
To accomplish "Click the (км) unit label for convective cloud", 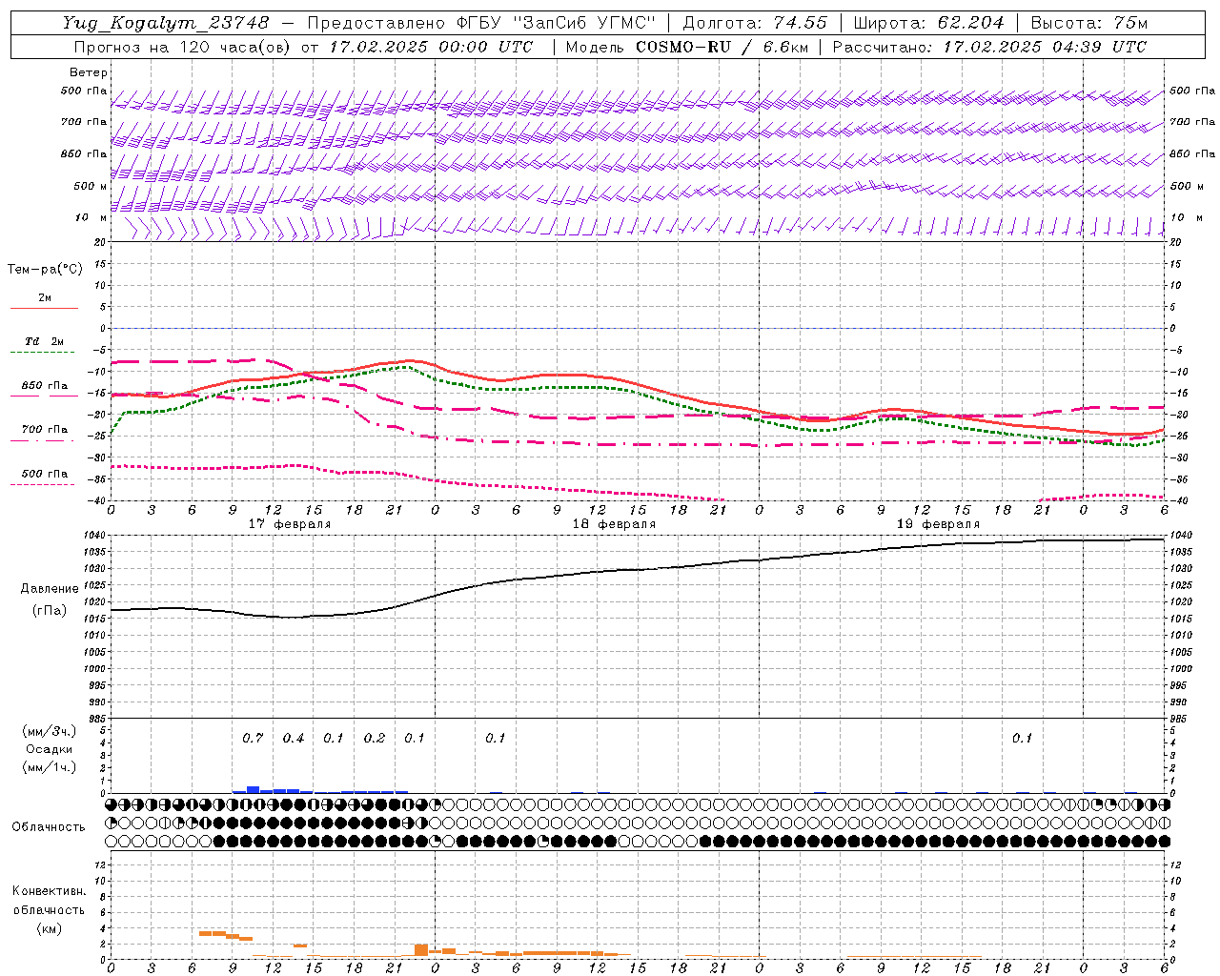I will tap(49, 928).
